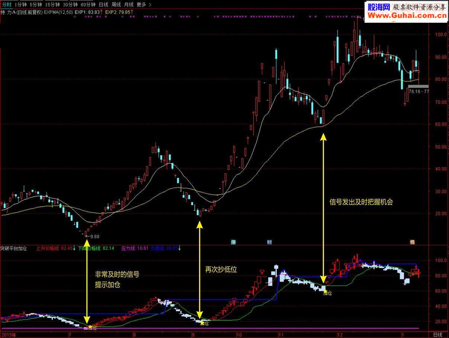449x338 pixels.
Task: Click the 下降价格线 82.14 readout
Action: click(x=96, y=248)
